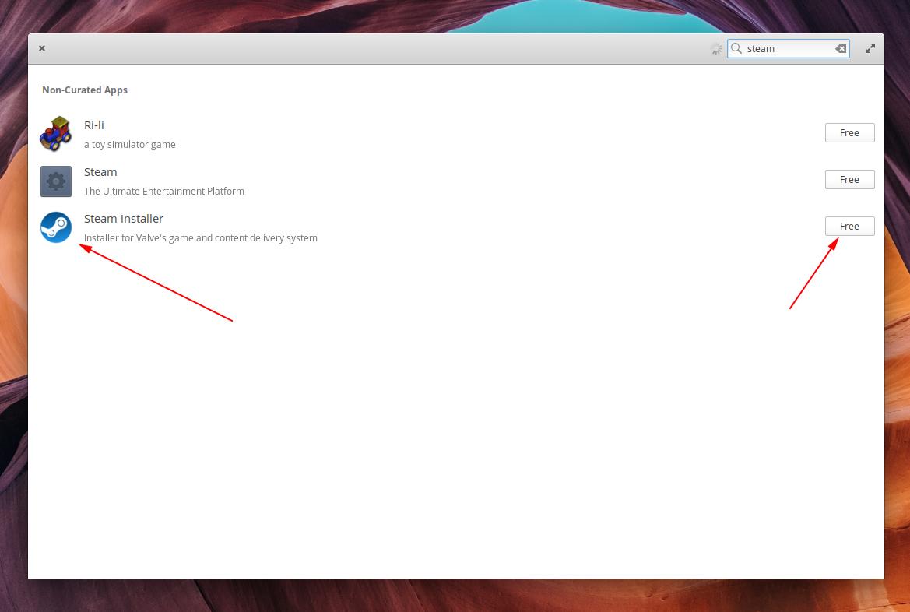Click the Ri-li toy train icon
The width and height of the screenshot is (910, 612).
56,134
